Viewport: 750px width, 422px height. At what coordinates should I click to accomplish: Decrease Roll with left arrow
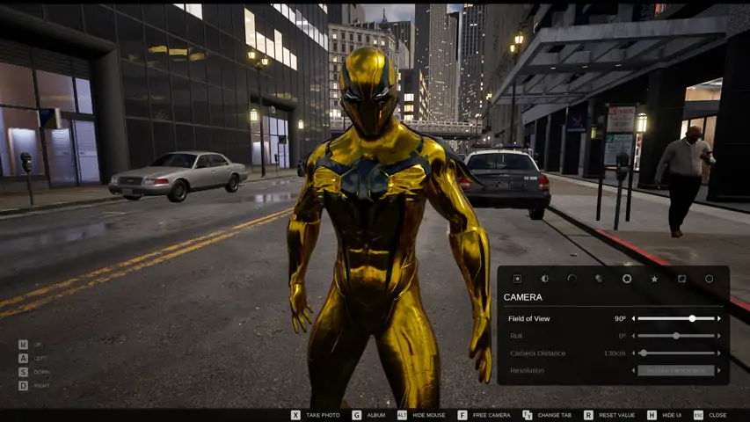[x=633, y=336]
